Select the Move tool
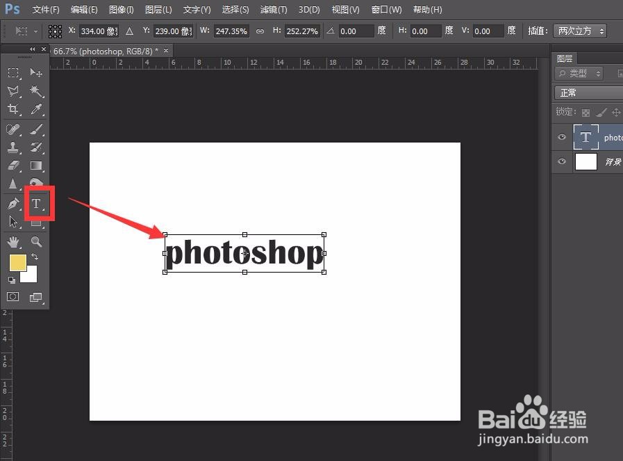 point(36,72)
